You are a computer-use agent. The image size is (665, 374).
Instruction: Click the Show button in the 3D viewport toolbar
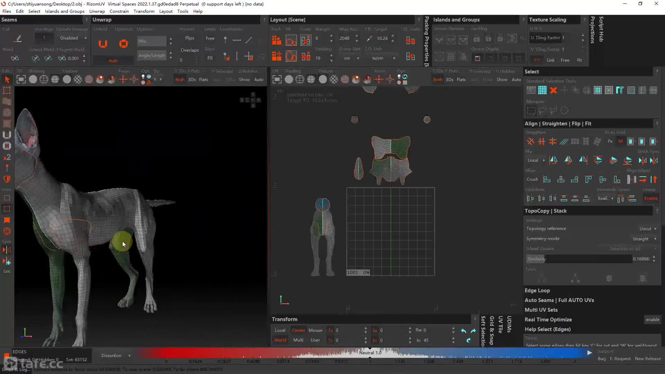coord(244,80)
